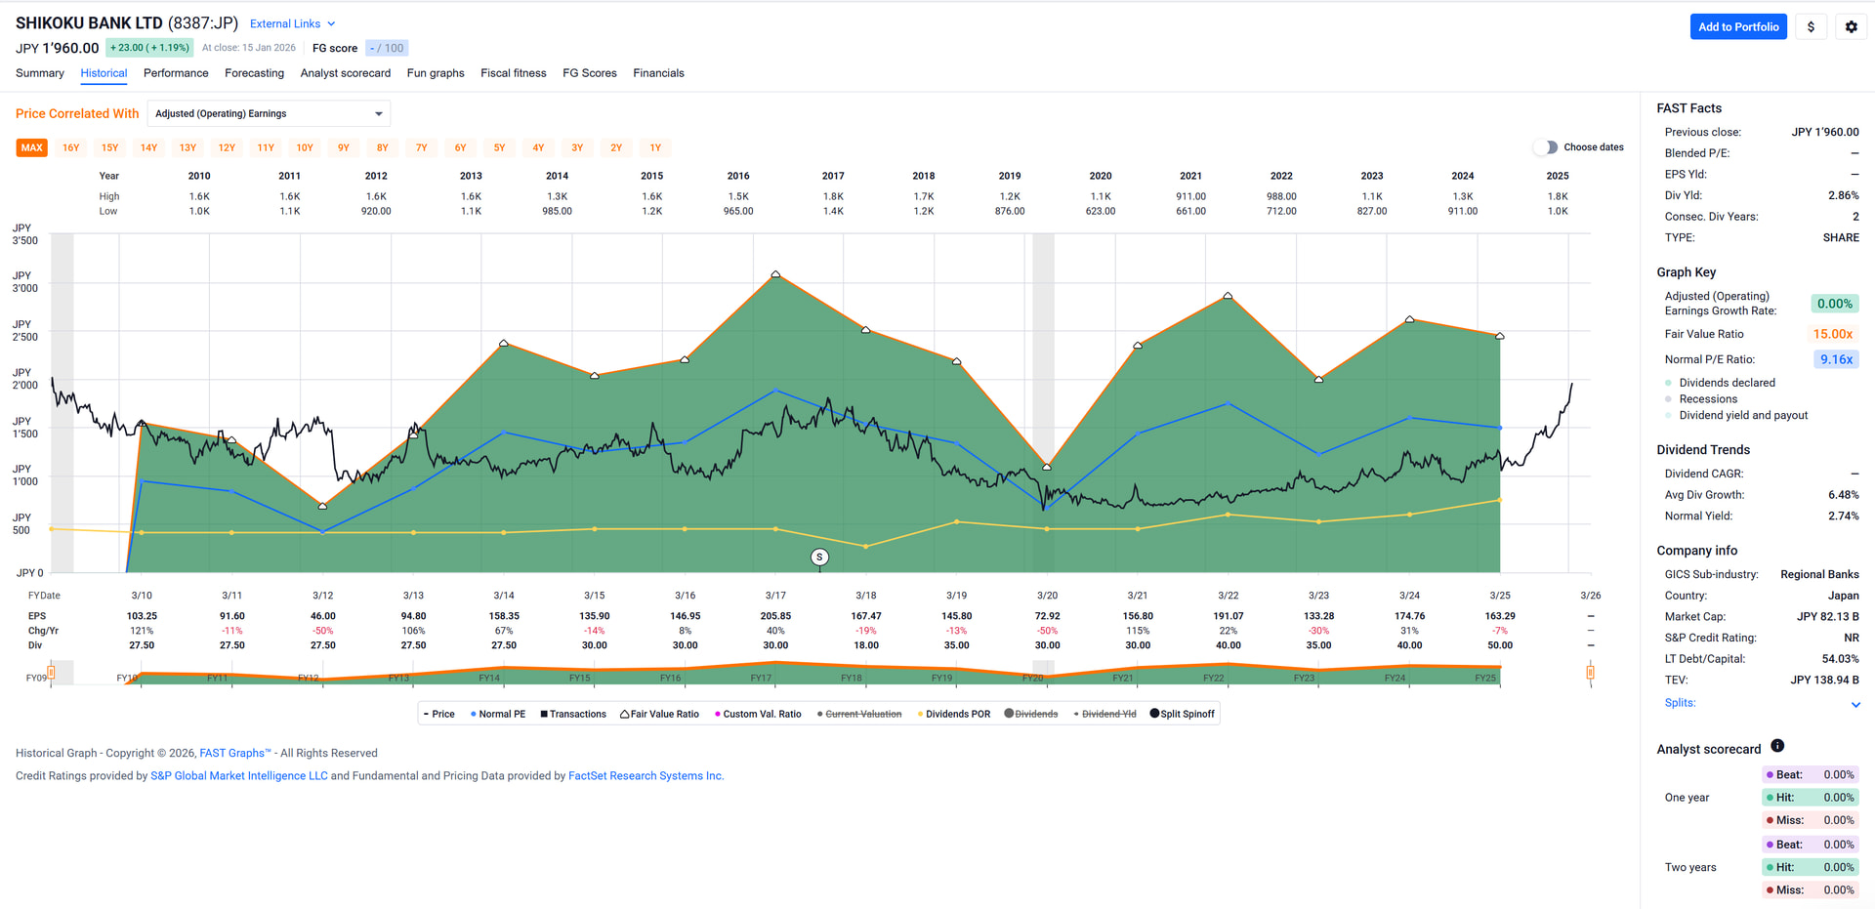Screen dimensions: 1875x909
Task: Expand the Splits section
Action: point(1854,704)
